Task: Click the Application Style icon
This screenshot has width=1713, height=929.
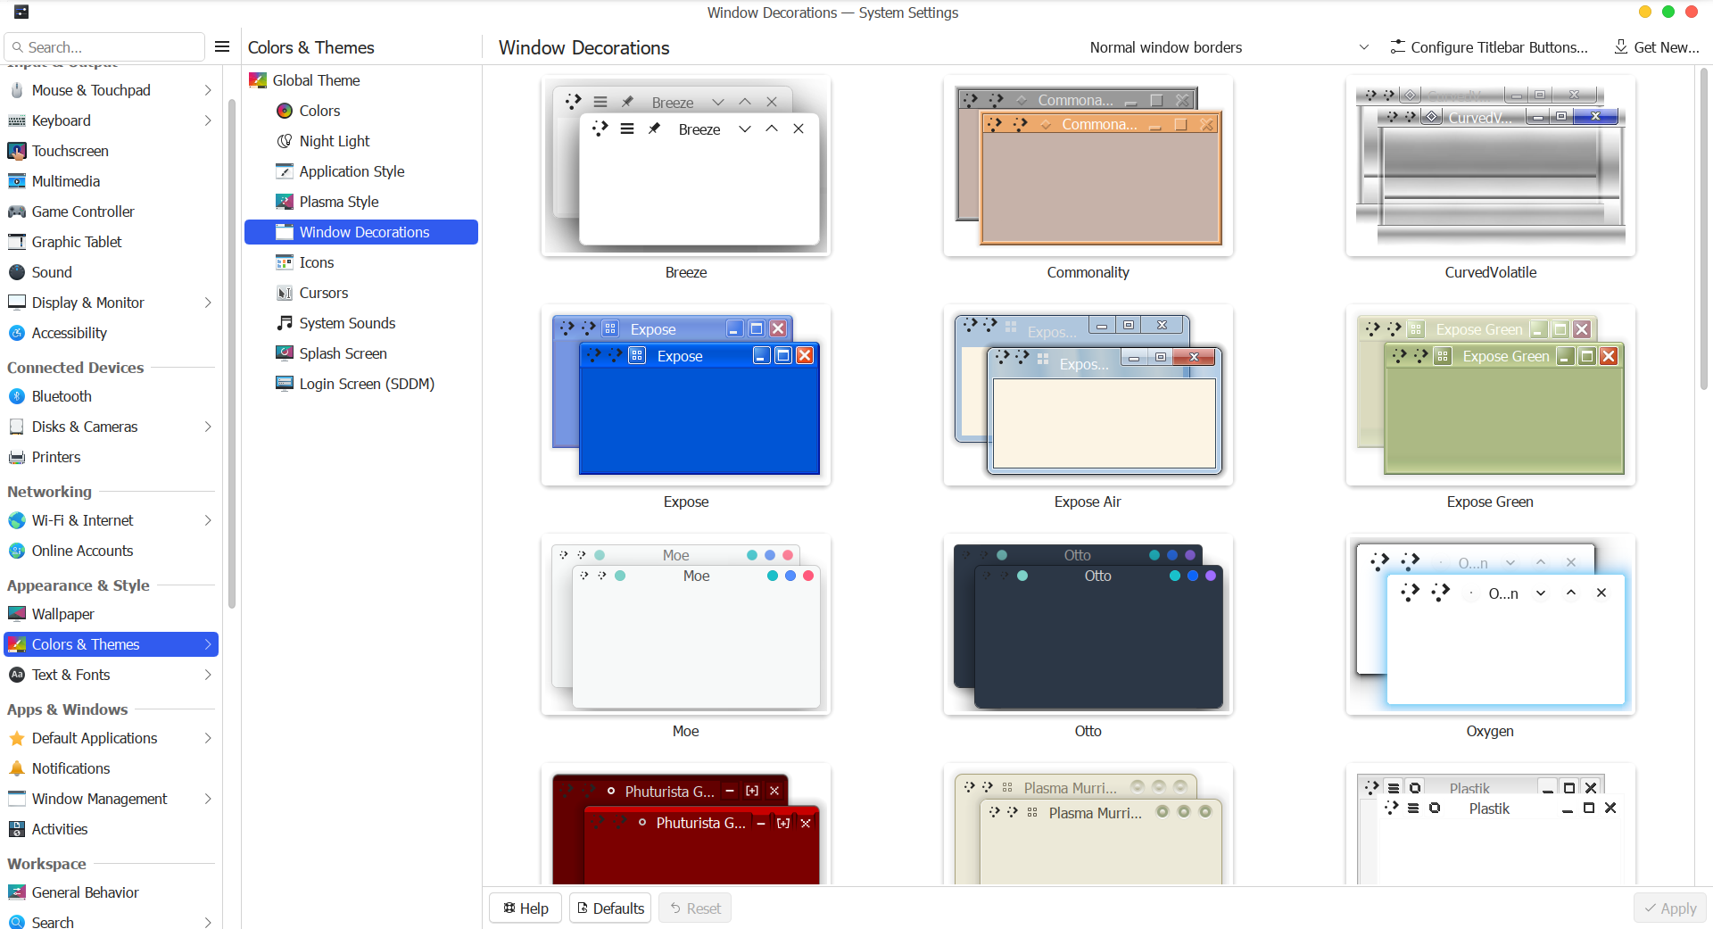Action: pyautogui.click(x=285, y=171)
